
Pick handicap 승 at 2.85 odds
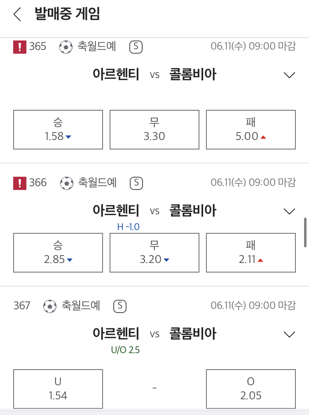pos(58,253)
